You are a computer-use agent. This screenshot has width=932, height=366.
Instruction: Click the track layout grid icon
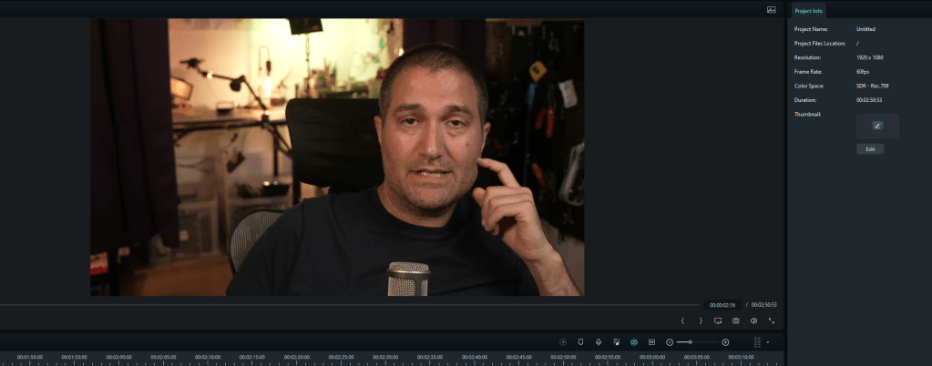pyautogui.click(x=757, y=342)
